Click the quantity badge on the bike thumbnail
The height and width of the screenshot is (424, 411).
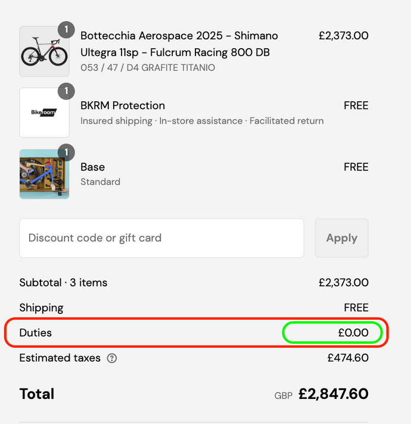pos(66,29)
